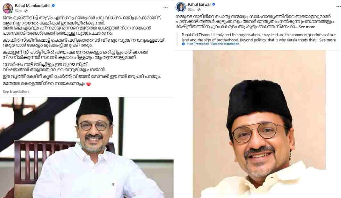Open Rahul Easwar profile name link

point(199,4)
